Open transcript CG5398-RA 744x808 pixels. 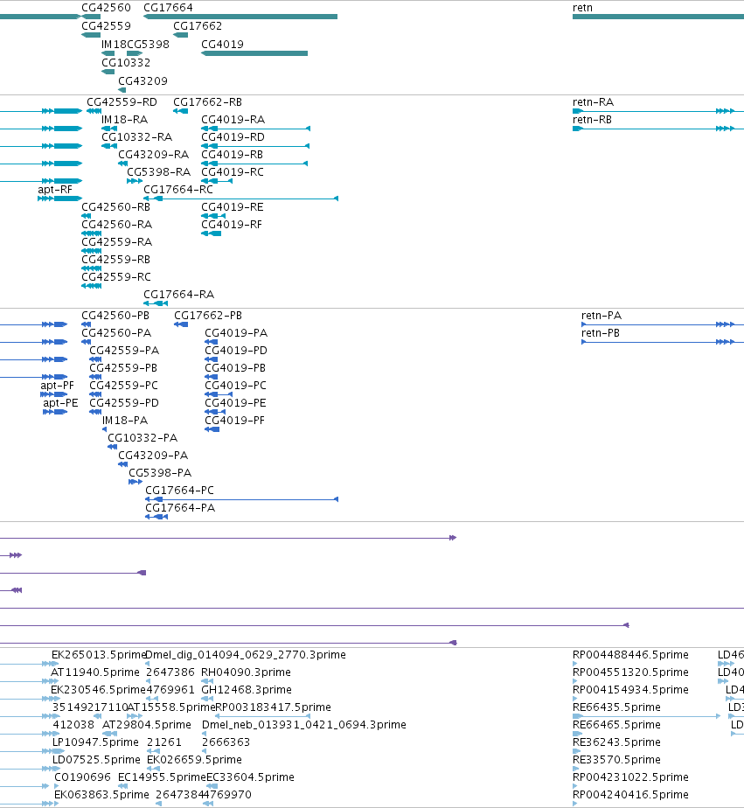159,172
